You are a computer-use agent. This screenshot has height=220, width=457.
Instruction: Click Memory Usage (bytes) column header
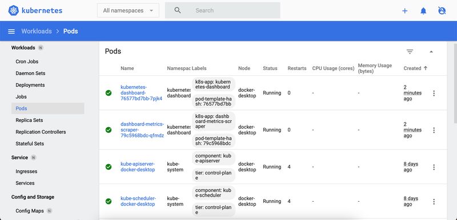(375, 68)
